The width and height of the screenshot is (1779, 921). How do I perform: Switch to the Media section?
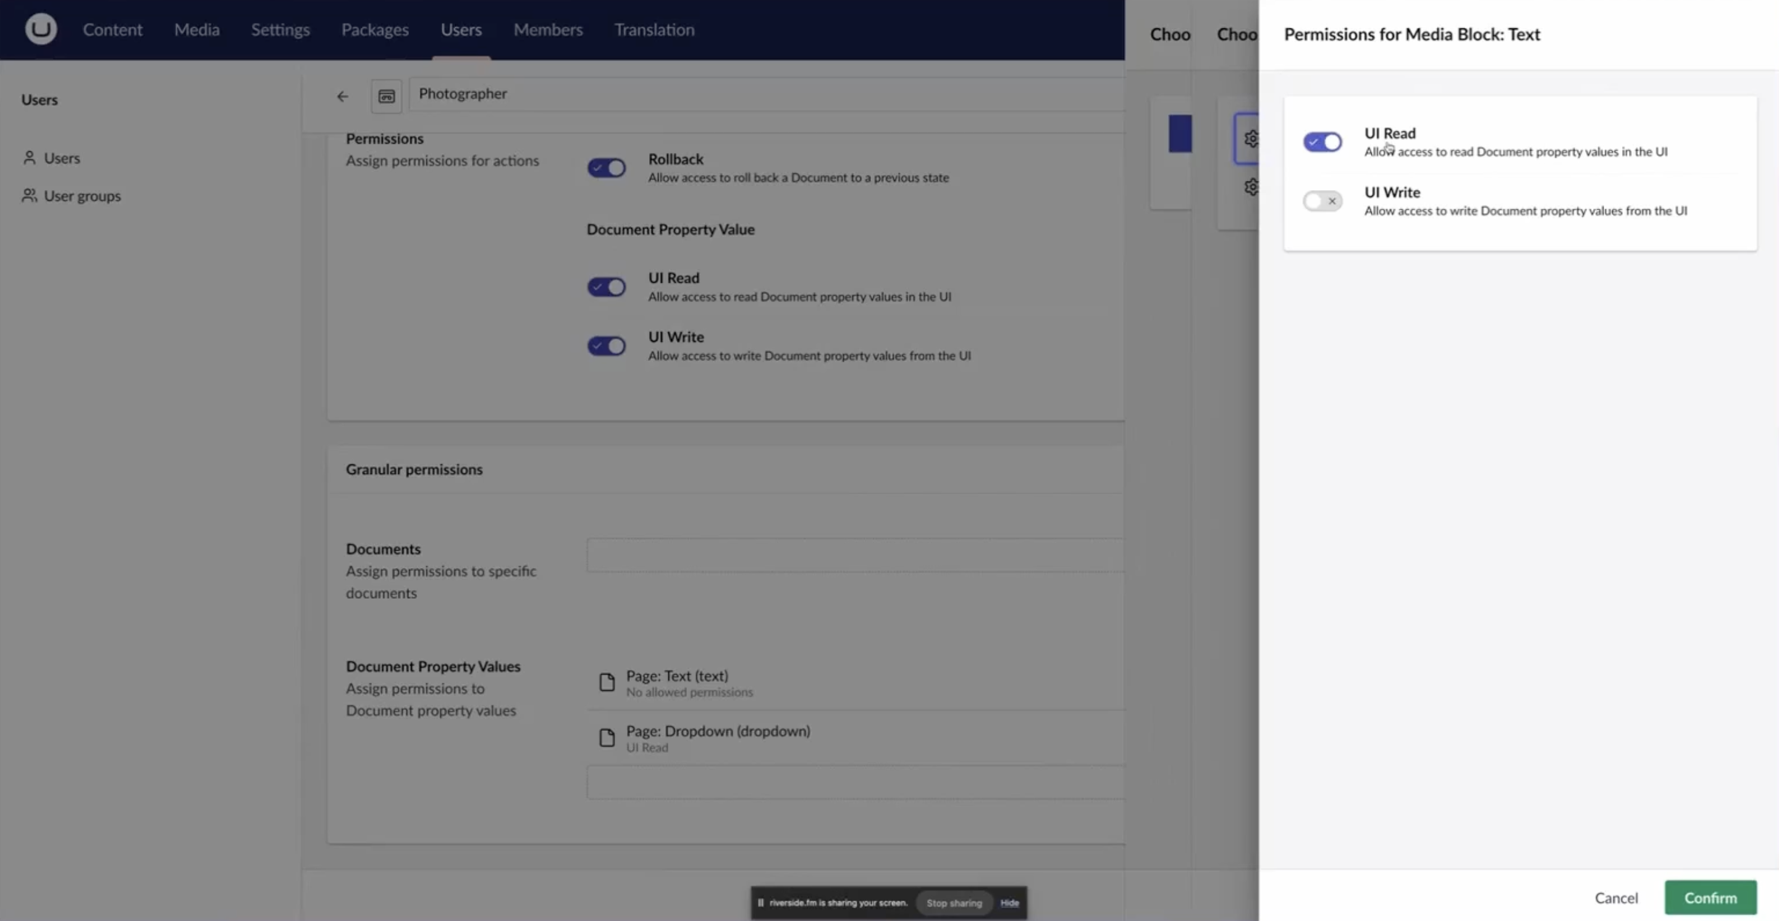[x=197, y=30]
